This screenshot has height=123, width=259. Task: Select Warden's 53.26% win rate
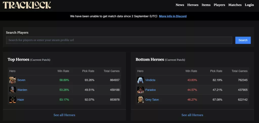[x=64, y=90]
